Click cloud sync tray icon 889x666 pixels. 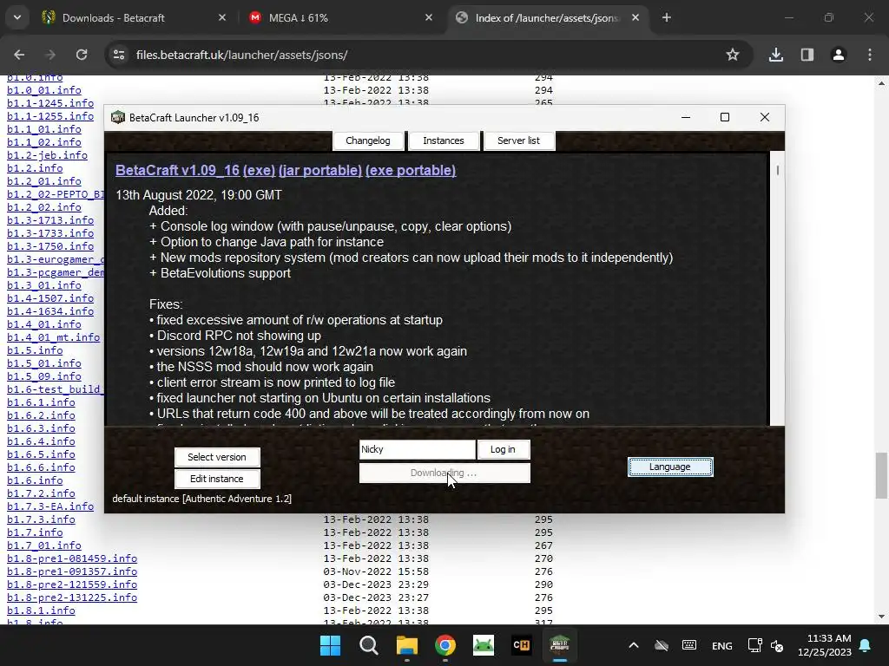[x=661, y=645]
